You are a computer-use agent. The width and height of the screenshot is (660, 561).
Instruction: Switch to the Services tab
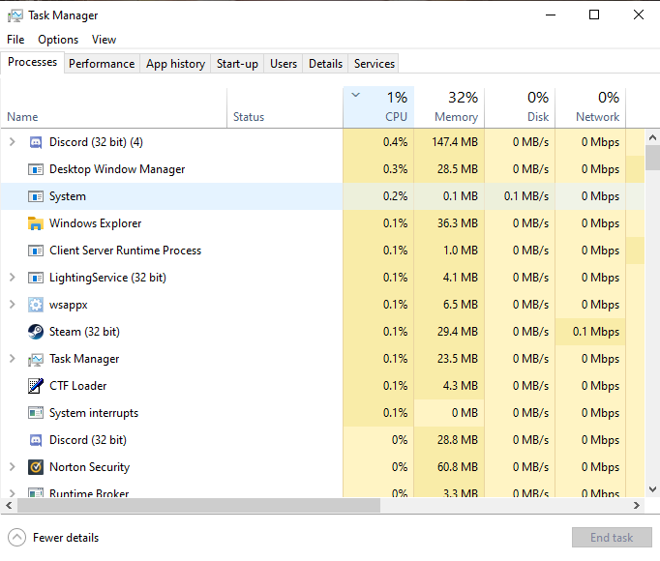[375, 64]
